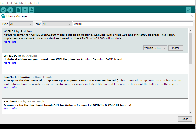Open the Sketch menu

pos(19,3)
